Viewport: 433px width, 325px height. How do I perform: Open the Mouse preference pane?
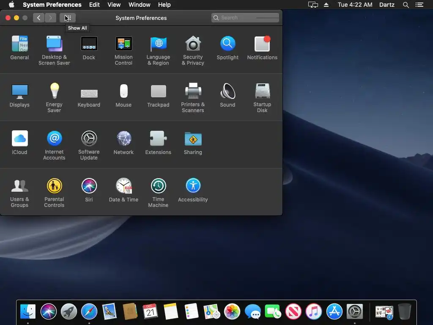[123, 95]
